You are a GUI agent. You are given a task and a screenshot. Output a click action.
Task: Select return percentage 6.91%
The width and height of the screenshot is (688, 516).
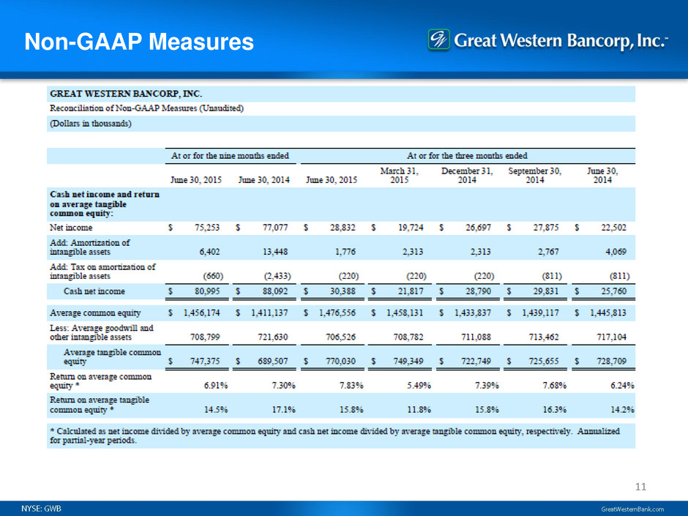coord(216,386)
